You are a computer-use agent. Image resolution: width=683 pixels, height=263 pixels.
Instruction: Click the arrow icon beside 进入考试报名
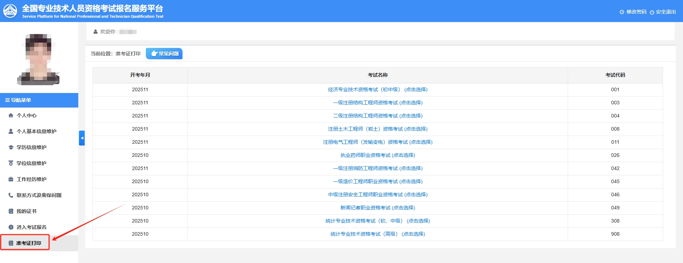pos(11,227)
